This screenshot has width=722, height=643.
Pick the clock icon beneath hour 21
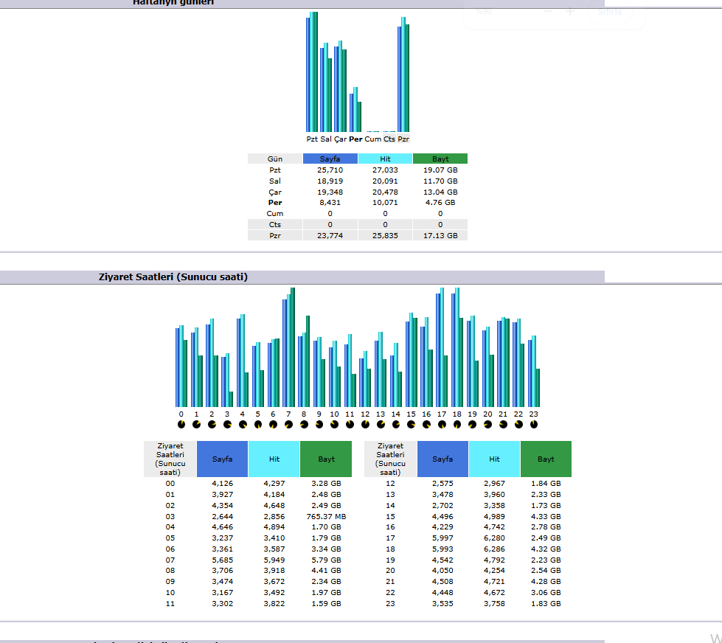pos(503,425)
